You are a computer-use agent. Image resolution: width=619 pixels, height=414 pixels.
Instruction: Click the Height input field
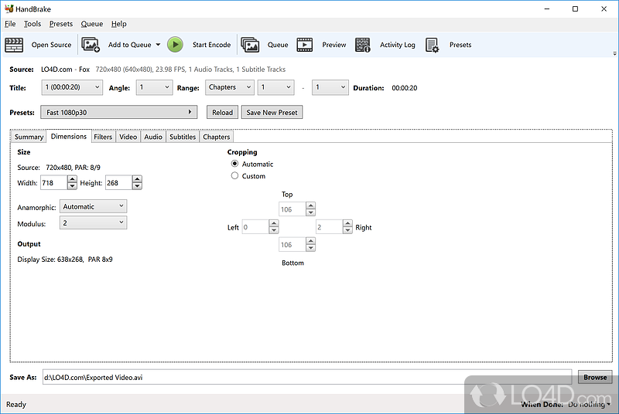point(119,183)
